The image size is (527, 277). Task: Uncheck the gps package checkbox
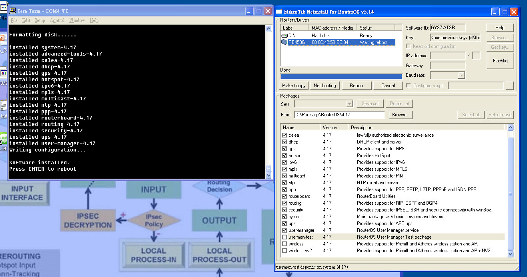[x=285, y=149]
